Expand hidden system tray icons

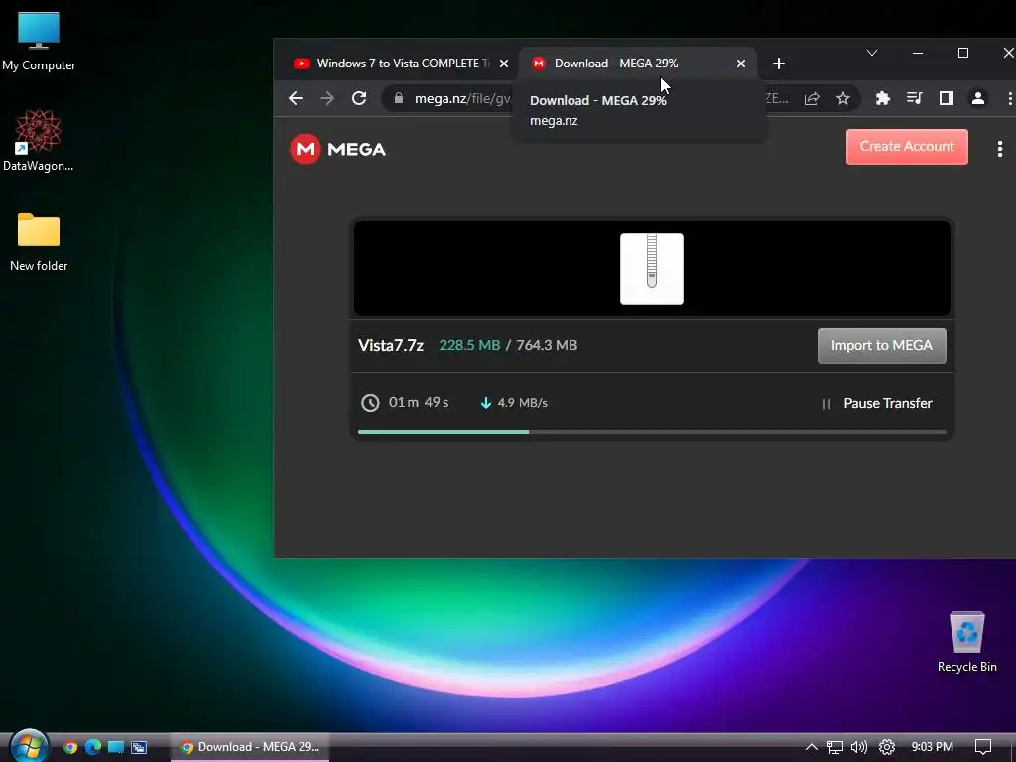pyautogui.click(x=811, y=747)
